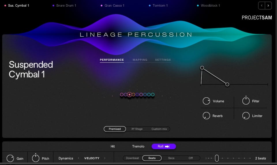Click the selected circle with filled pink dot
277x165 pixels.
point(130,94)
